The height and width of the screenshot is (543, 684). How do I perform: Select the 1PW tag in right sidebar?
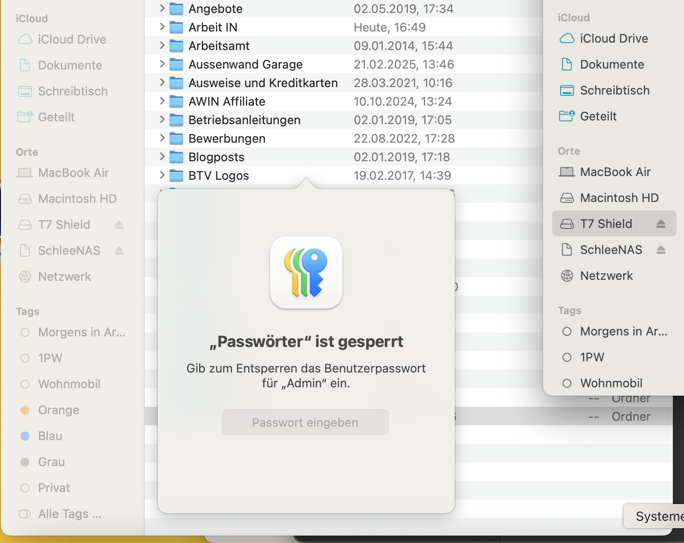coord(583,357)
